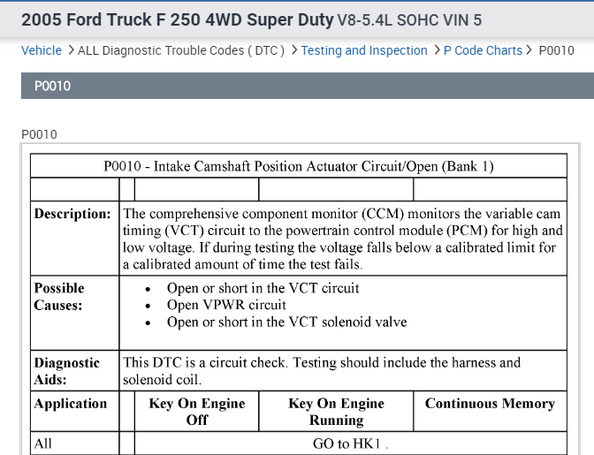Click the chevron right after Vehicle
The image size is (594, 455).
coord(70,50)
